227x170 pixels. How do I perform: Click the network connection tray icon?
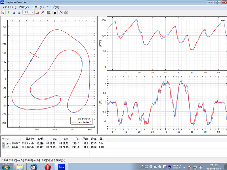[x=195, y=167]
